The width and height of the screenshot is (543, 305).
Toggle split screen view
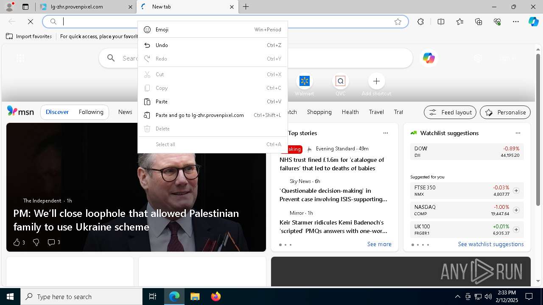tap(441, 22)
